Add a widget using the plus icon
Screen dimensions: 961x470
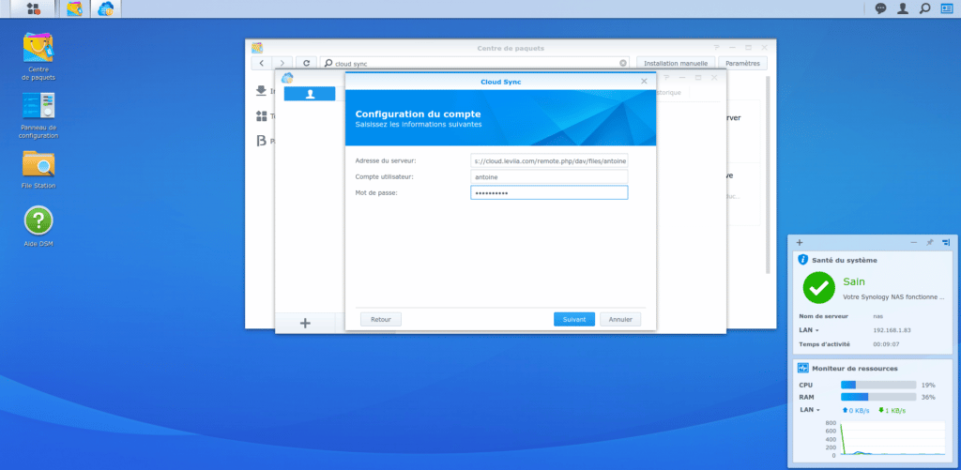(800, 243)
